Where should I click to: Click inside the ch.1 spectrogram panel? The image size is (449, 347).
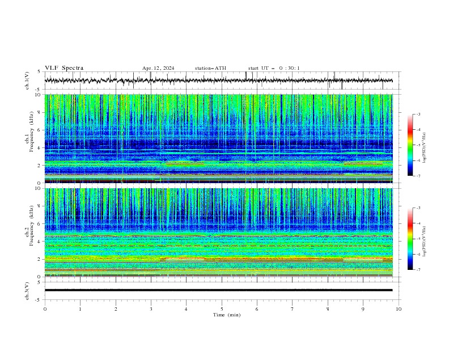[x=218, y=138]
